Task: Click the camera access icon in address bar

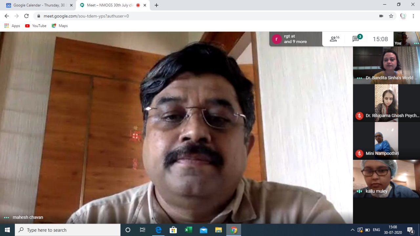Action: pyautogui.click(x=381, y=16)
